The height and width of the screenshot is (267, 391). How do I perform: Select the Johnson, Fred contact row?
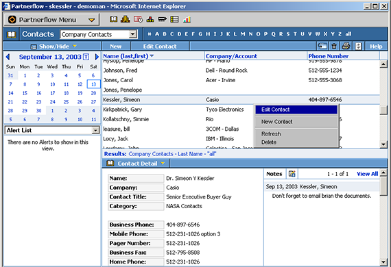point(241,71)
